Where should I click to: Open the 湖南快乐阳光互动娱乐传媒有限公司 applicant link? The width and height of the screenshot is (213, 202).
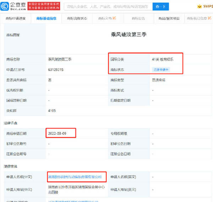coord(75,177)
